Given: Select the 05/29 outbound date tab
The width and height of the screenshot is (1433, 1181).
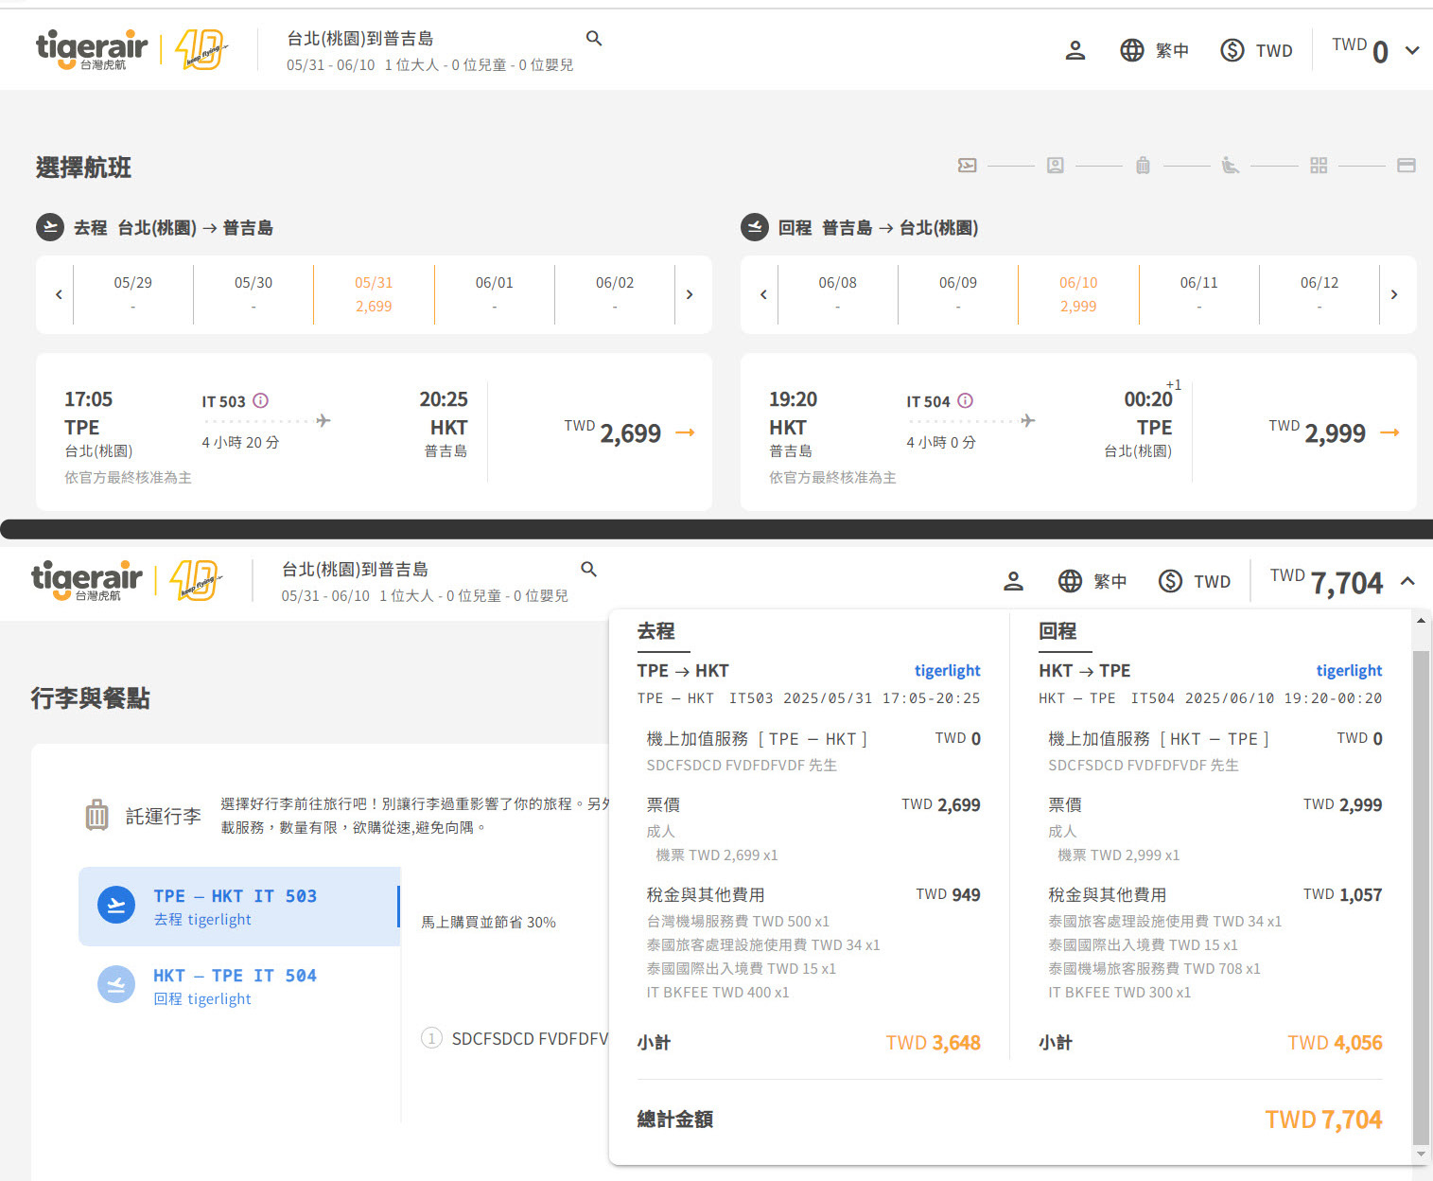Looking at the screenshot, I should pos(132,294).
